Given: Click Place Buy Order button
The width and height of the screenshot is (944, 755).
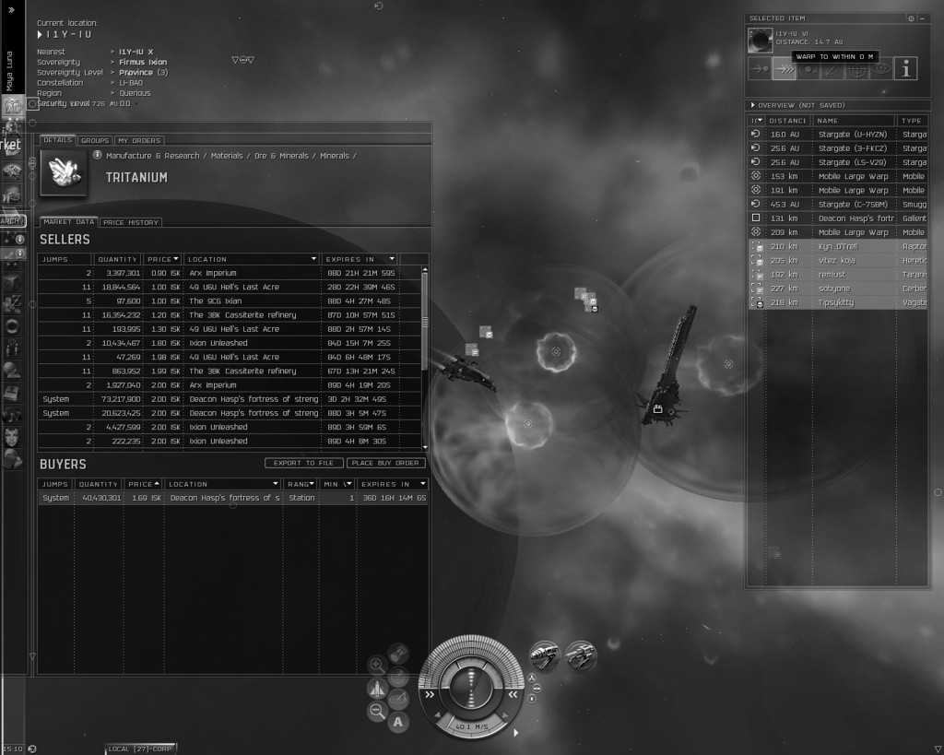Looking at the screenshot, I should coord(385,463).
